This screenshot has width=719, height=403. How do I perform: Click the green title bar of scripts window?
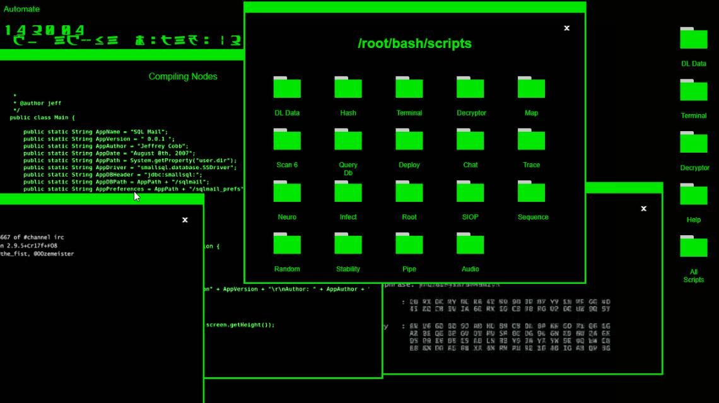[x=414, y=7]
